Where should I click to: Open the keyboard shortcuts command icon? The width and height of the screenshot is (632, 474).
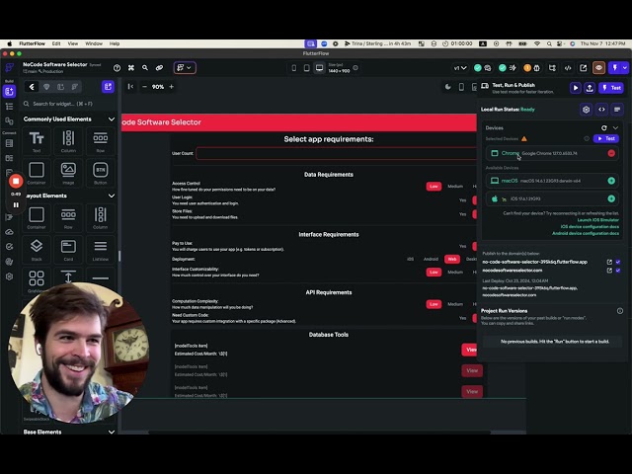click(x=131, y=68)
